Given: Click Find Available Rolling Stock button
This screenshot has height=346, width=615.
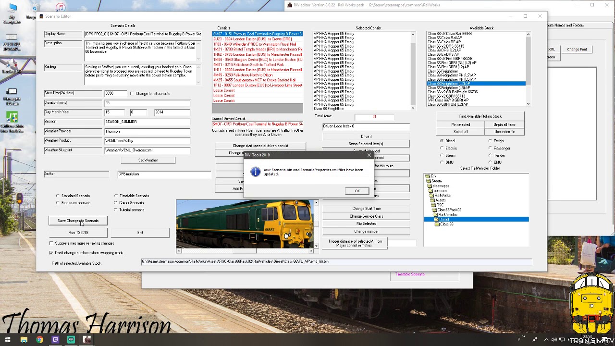Looking at the screenshot, I should pyautogui.click(x=480, y=116).
